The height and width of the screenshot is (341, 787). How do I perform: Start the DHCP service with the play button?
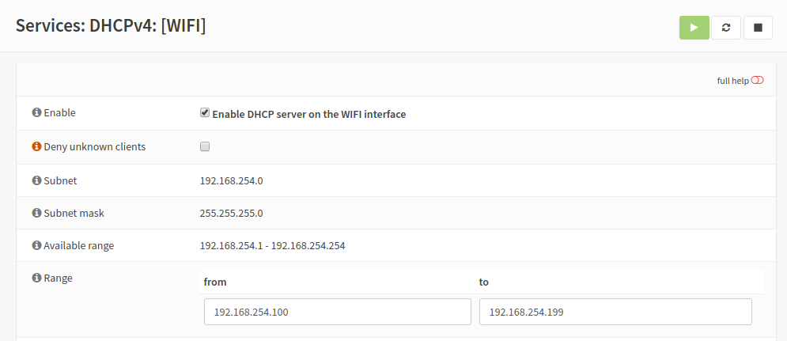pos(694,28)
